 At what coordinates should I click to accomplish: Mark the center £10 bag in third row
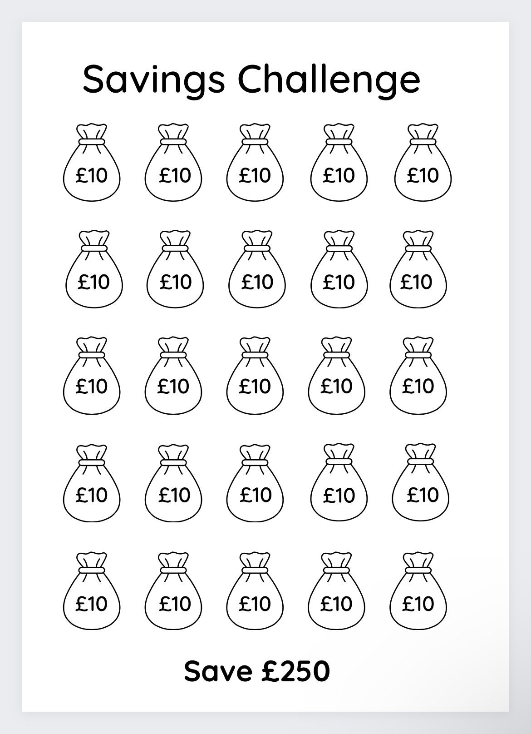tap(255, 375)
